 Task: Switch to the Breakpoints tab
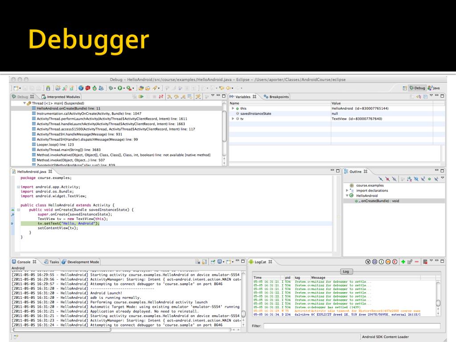click(x=276, y=97)
